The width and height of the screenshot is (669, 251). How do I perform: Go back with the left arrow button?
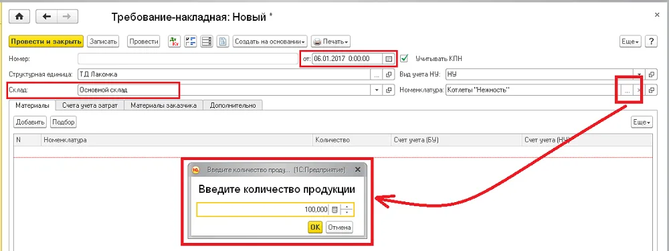tap(46, 16)
